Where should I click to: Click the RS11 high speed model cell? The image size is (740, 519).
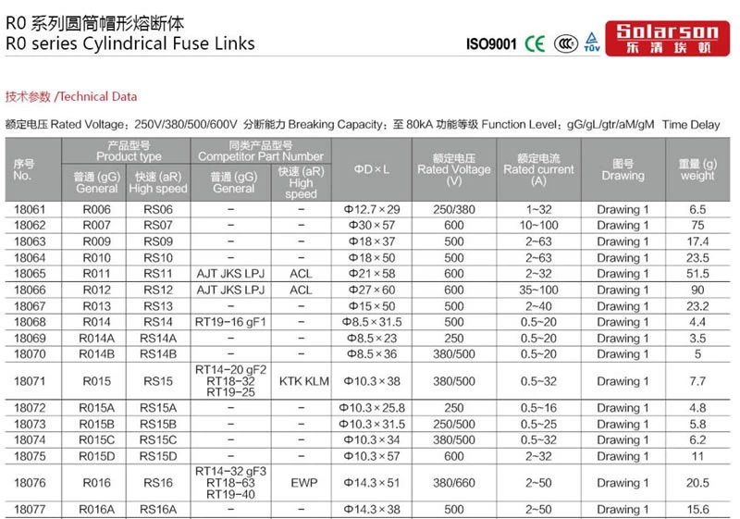pyautogui.click(x=156, y=275)
